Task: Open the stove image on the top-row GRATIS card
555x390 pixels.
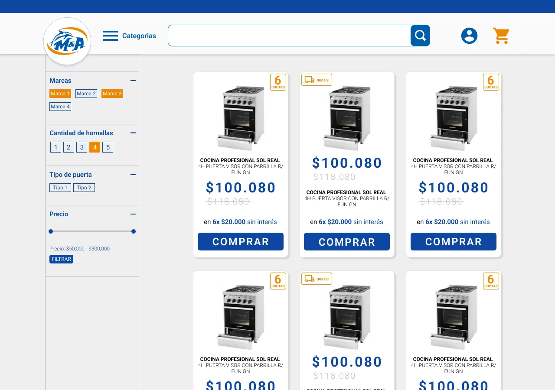Action: click(347, 118)
